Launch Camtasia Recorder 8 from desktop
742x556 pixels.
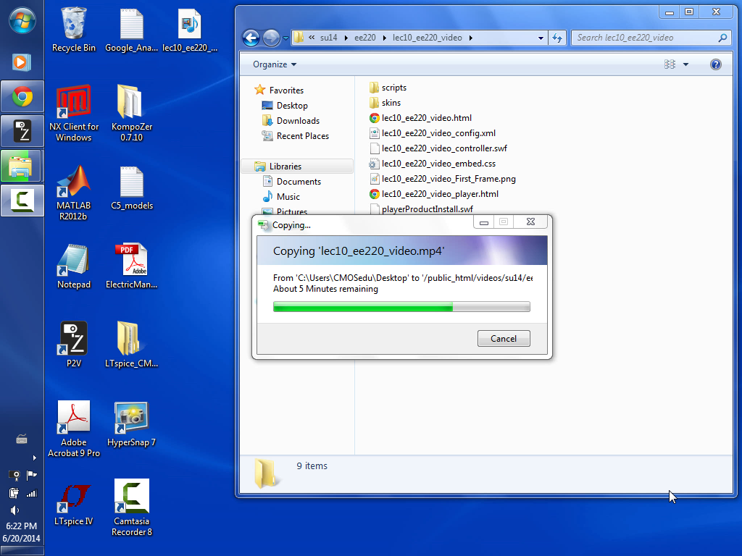coord(132,497)
